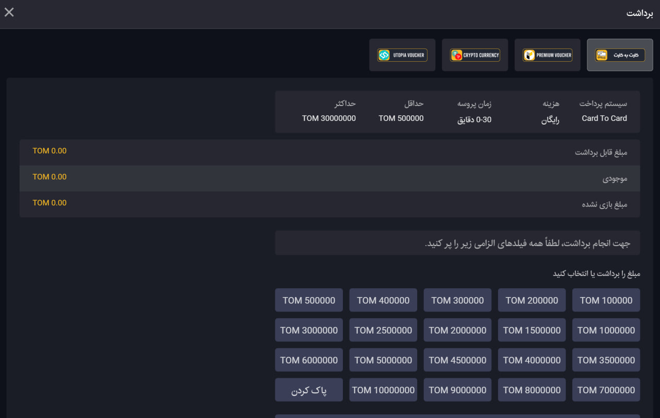Screen dimensions: 660x418
Task: Pick the TOM 4500000 preset
Action: pyautogui.click(x=457, y=360)
